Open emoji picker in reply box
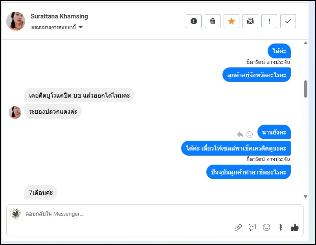The height and width of the screenshot is (245, 316). [266, 227]
